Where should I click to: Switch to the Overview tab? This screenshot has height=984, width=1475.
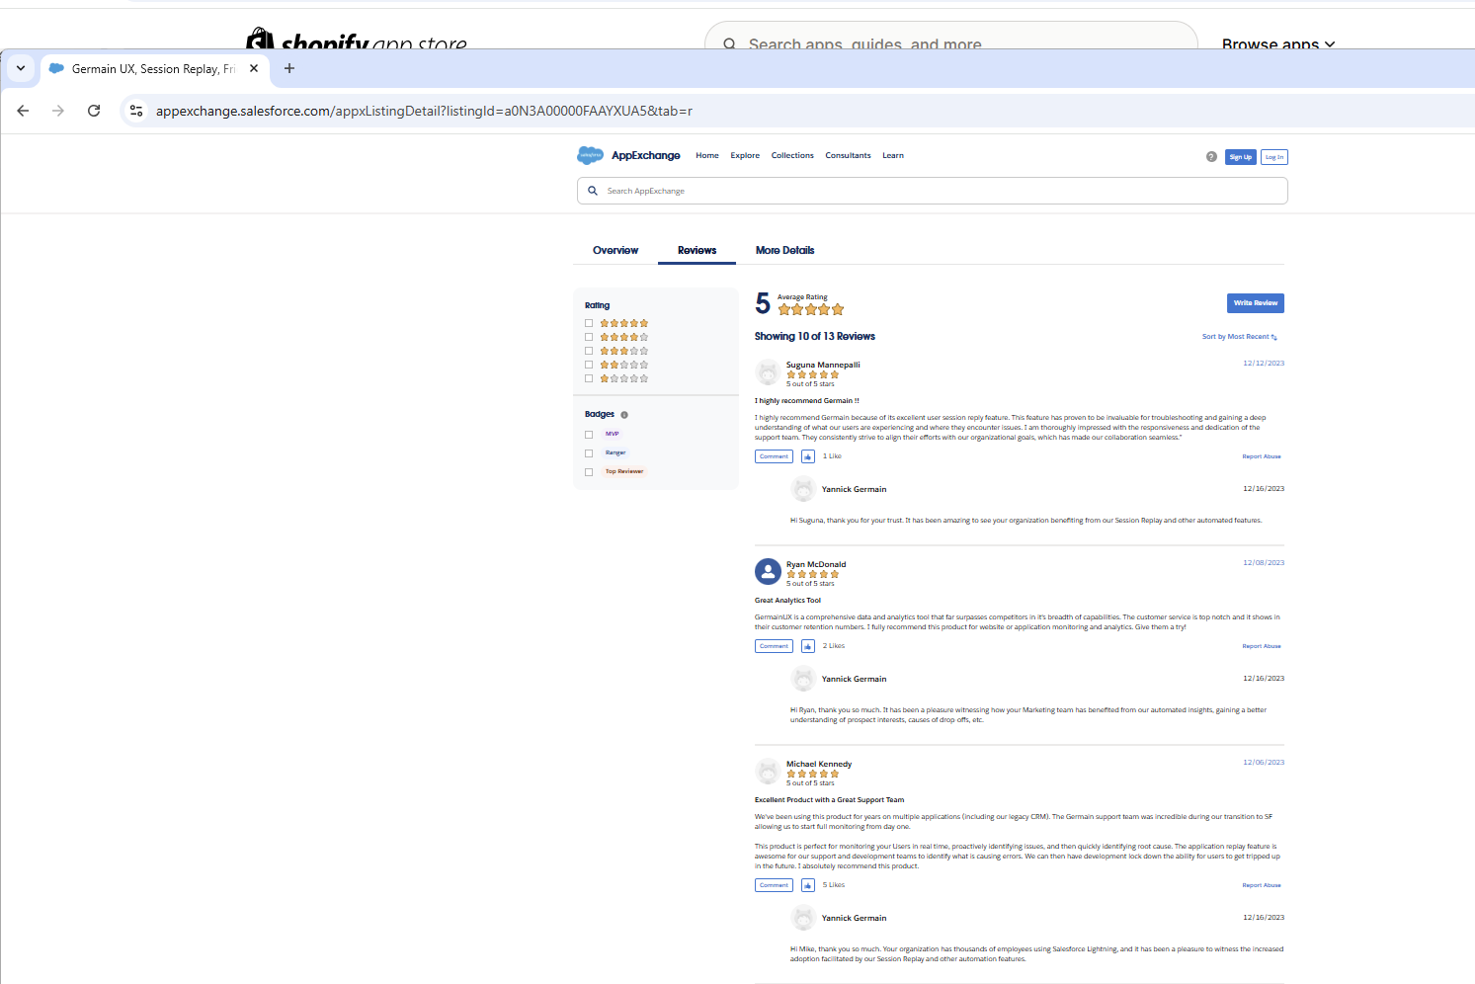coord(615,250)
